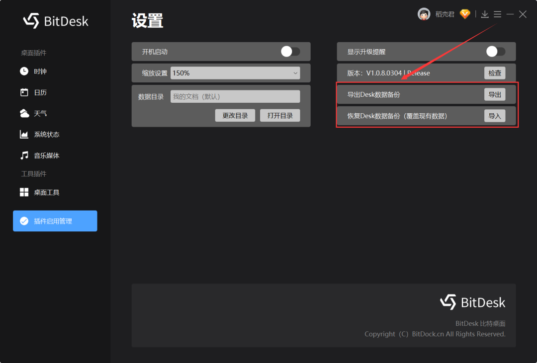Toggle the 开机启动 startup switch

tap(290, 51)
